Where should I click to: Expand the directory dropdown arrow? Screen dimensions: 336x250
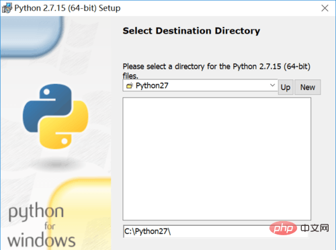[272, 85]
